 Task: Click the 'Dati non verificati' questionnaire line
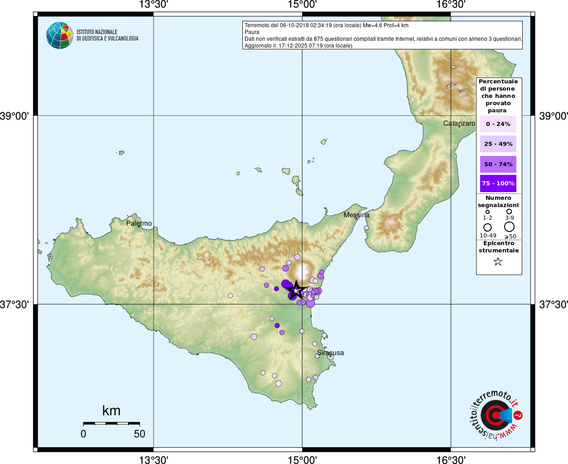coord(383,39)
